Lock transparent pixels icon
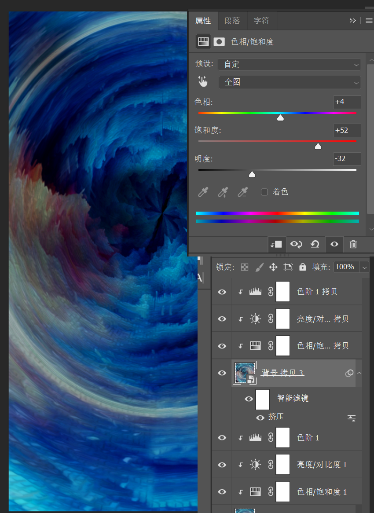 point(245,267)
